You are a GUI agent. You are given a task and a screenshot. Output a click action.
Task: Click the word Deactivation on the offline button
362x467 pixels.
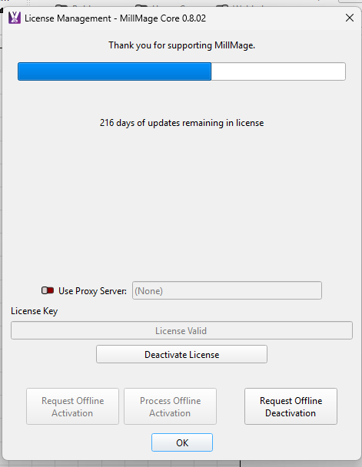pos(291,413)
